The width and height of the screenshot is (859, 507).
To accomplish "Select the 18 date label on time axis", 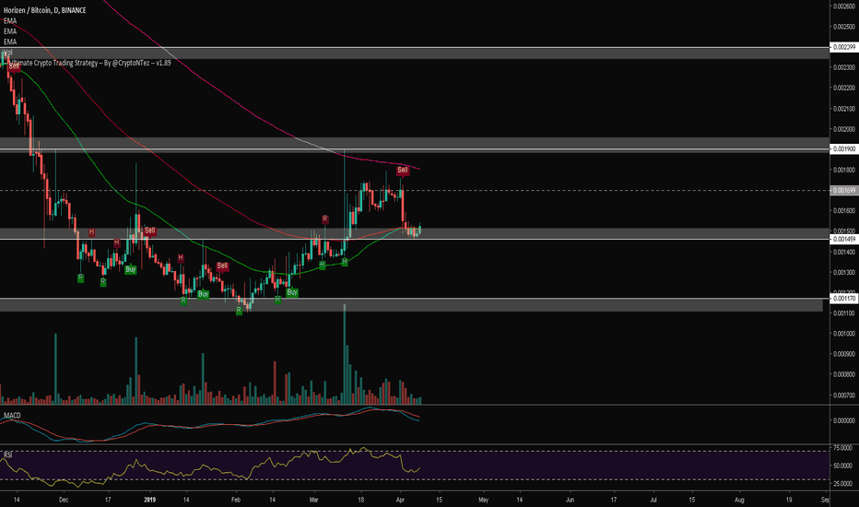I will click(x=360, y=500).
